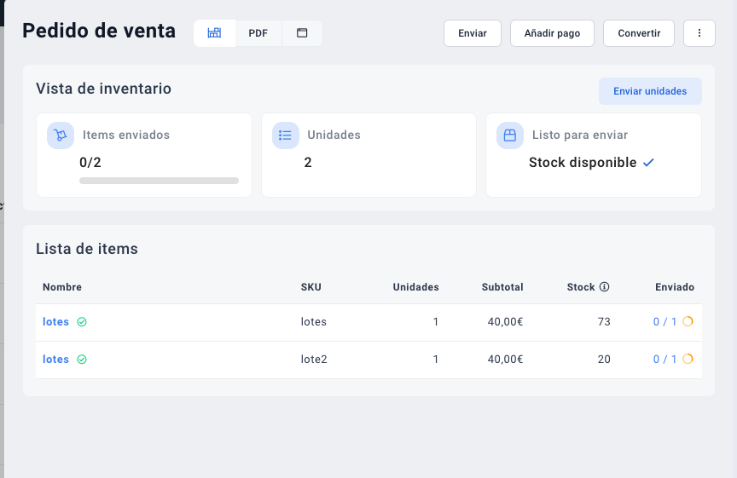Click the Unidades list icon
This screenshot has width=737, height=478.
tap(285, 135)
